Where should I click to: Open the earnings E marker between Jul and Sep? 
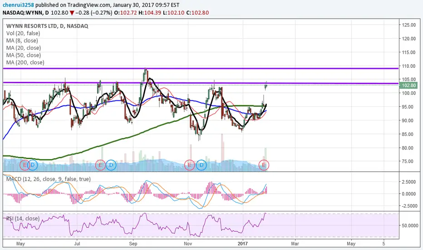point(100,165)
